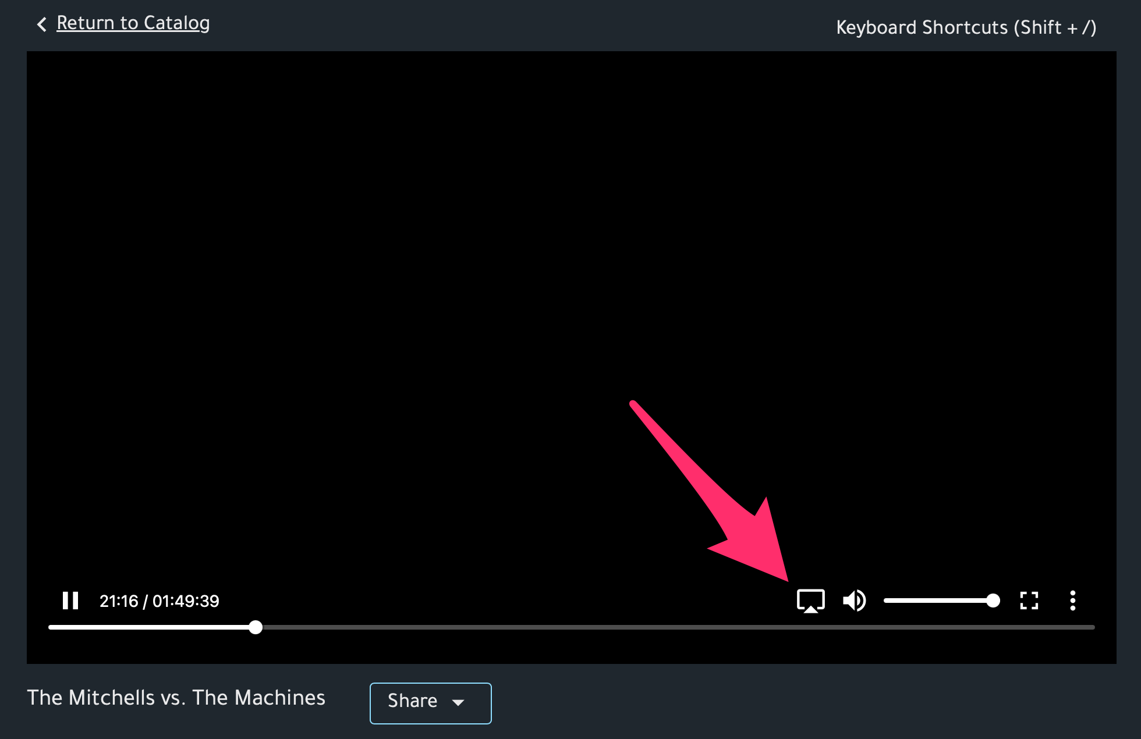The width and height of the screenshot is (1141, 739).
Task: Enter fullscreen mode
Action: pyautogui.click(x=1029, y=601)
